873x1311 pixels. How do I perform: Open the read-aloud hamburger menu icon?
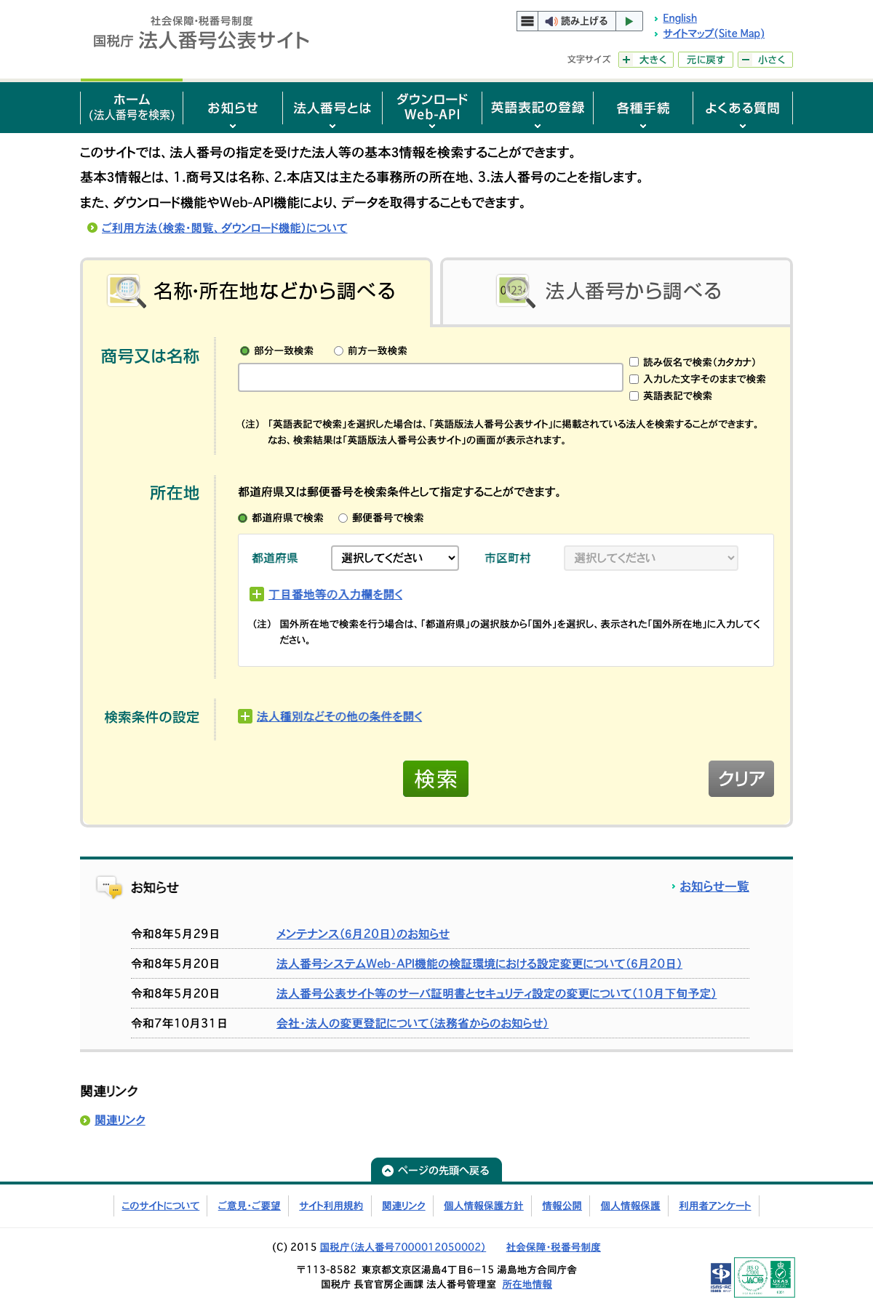coord(527,21)
